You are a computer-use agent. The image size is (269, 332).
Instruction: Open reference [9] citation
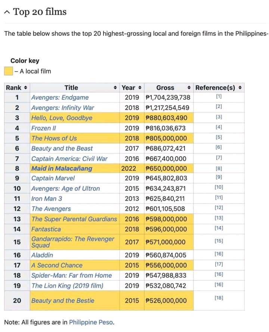click(x=219, y=177)
